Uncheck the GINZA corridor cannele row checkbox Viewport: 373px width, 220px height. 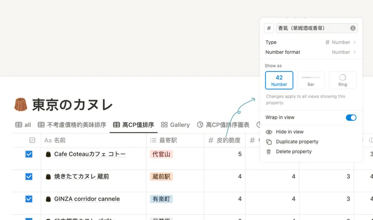(29, 199)
